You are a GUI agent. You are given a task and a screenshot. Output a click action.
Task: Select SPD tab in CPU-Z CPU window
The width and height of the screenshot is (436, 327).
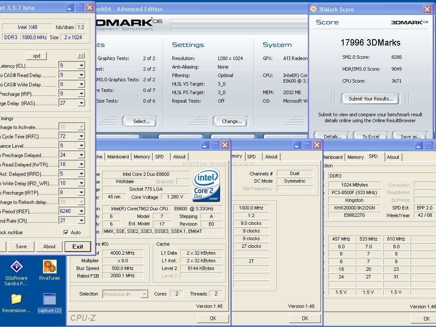pos(159,157)
